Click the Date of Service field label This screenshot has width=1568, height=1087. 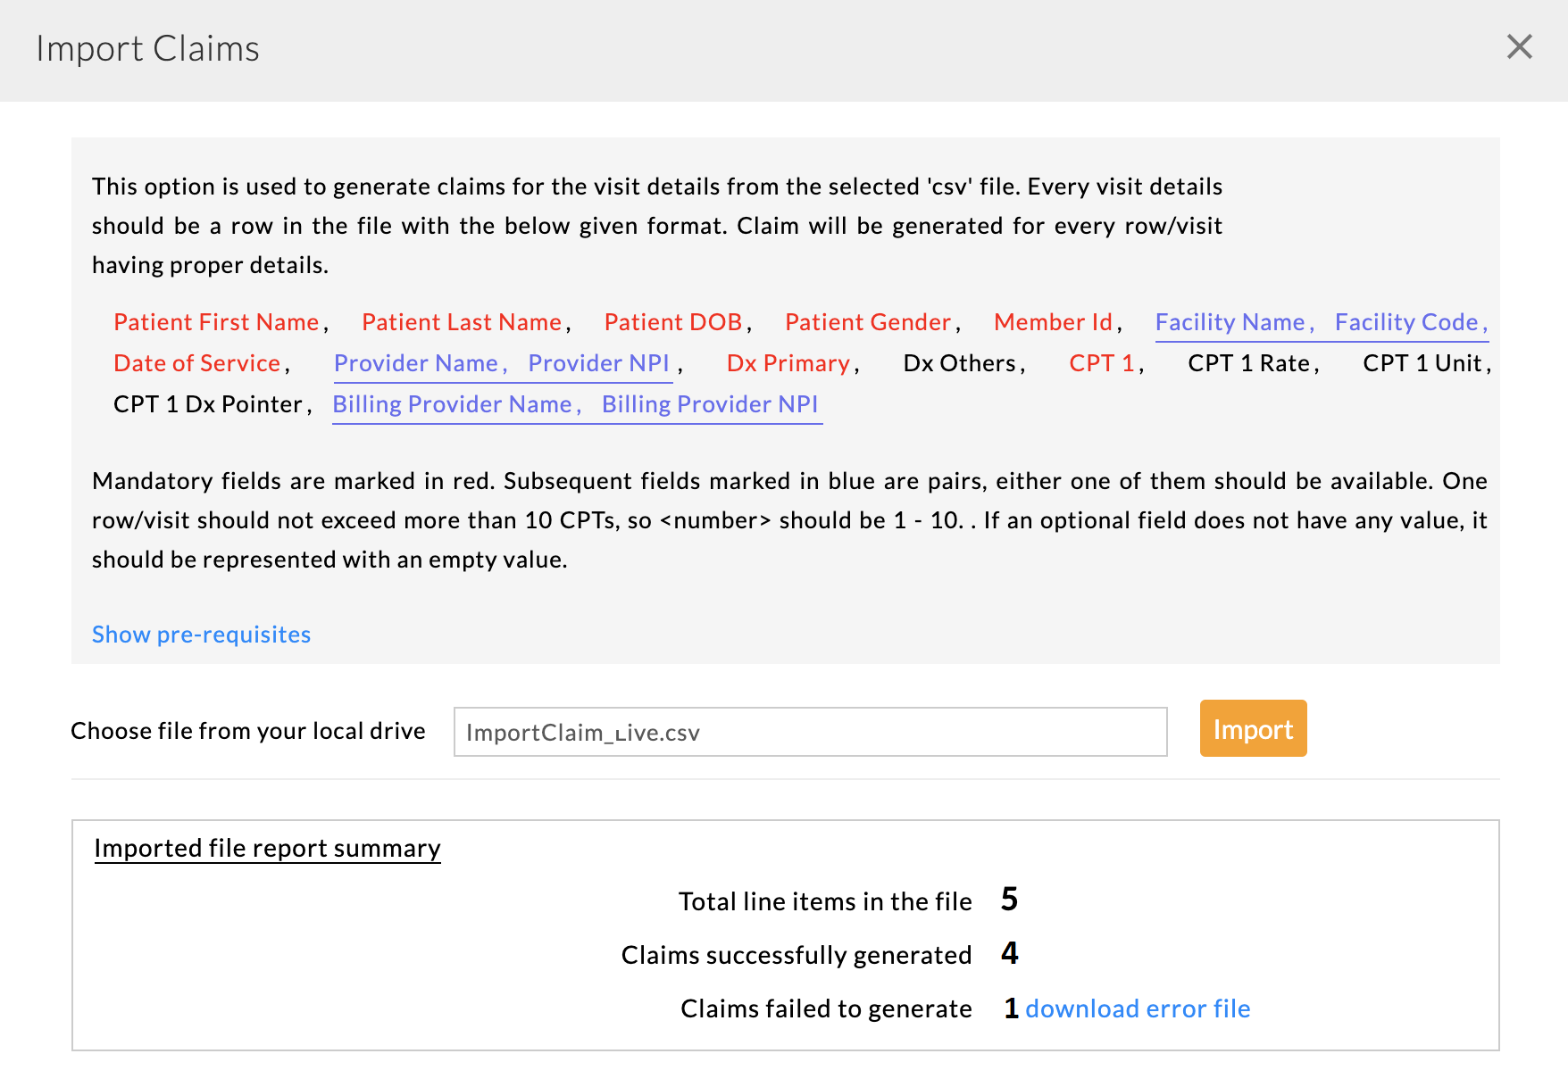(x=197, y=363)
